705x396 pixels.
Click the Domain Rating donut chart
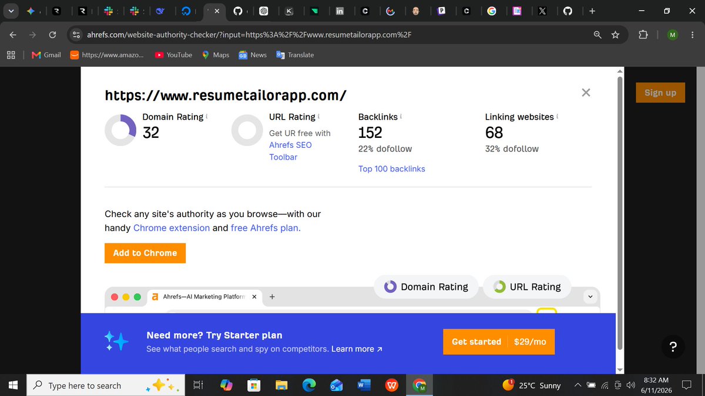click(x=120, y=130)
